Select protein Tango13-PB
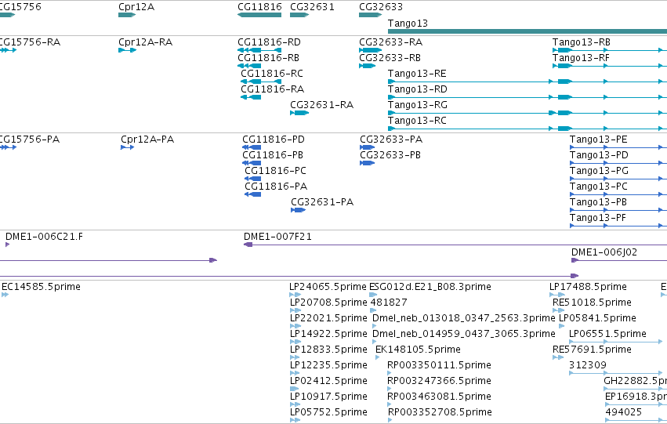667x424 pixels. click(x=598, y=202)
